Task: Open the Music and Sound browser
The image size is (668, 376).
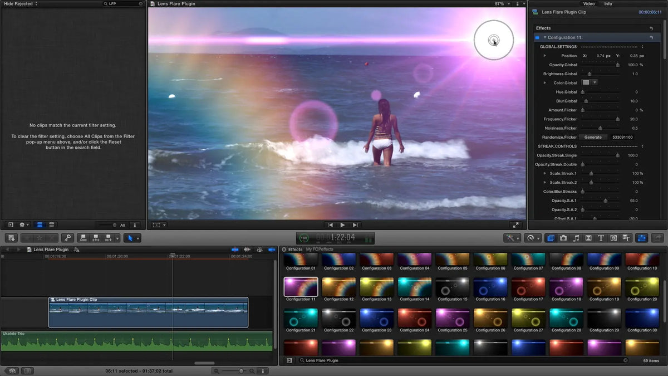Action: pyautogui.click(x=576, y=238)
